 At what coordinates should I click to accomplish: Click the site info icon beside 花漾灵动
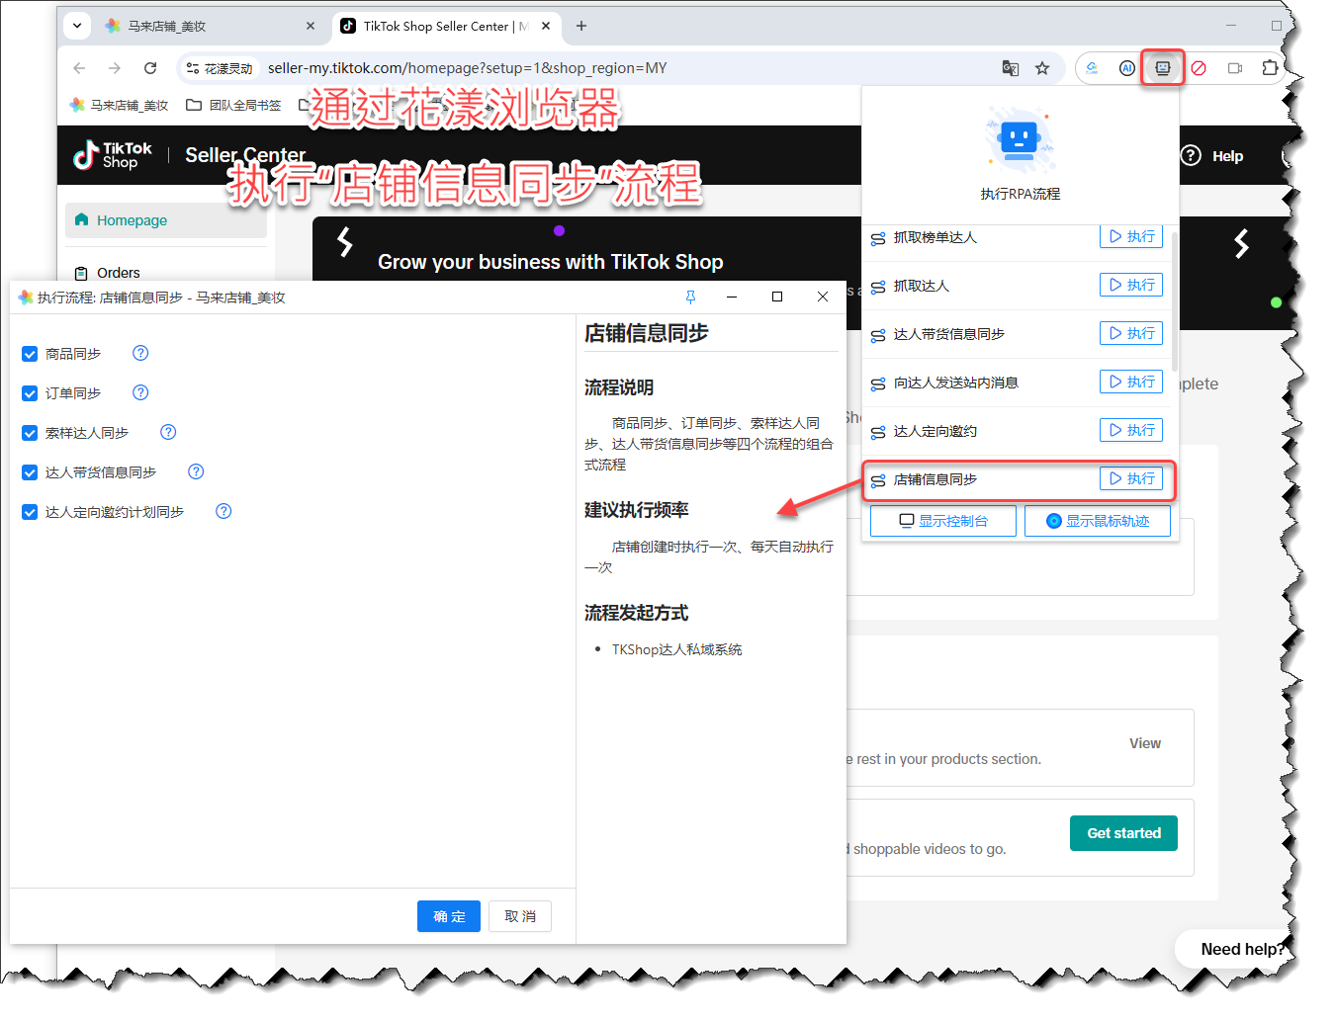(x=193, y=68)
